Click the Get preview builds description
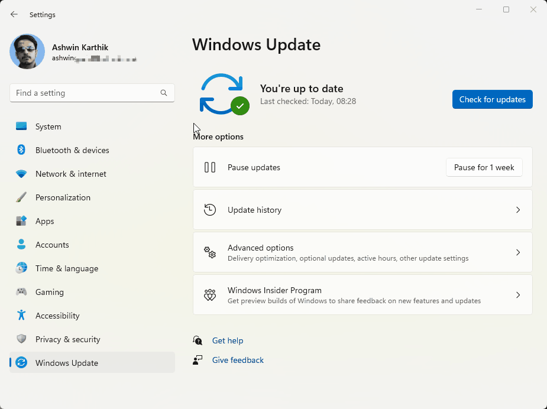The width and height of the screenshot is (547, 409). click(354, 301)
